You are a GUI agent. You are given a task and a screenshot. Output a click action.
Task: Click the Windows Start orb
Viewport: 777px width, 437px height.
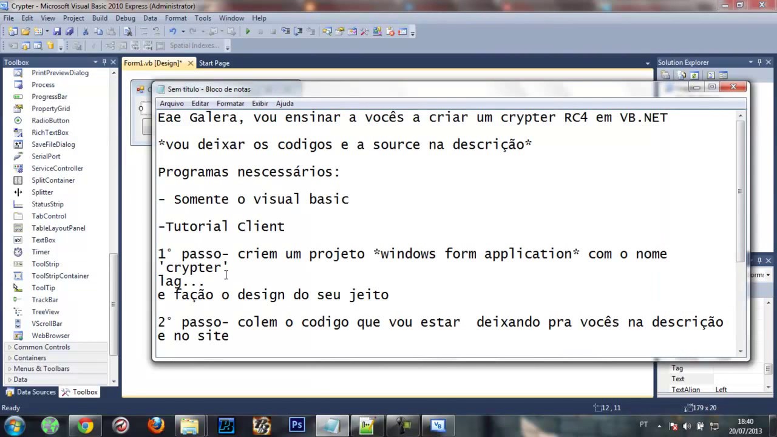[x=14, y=425]
